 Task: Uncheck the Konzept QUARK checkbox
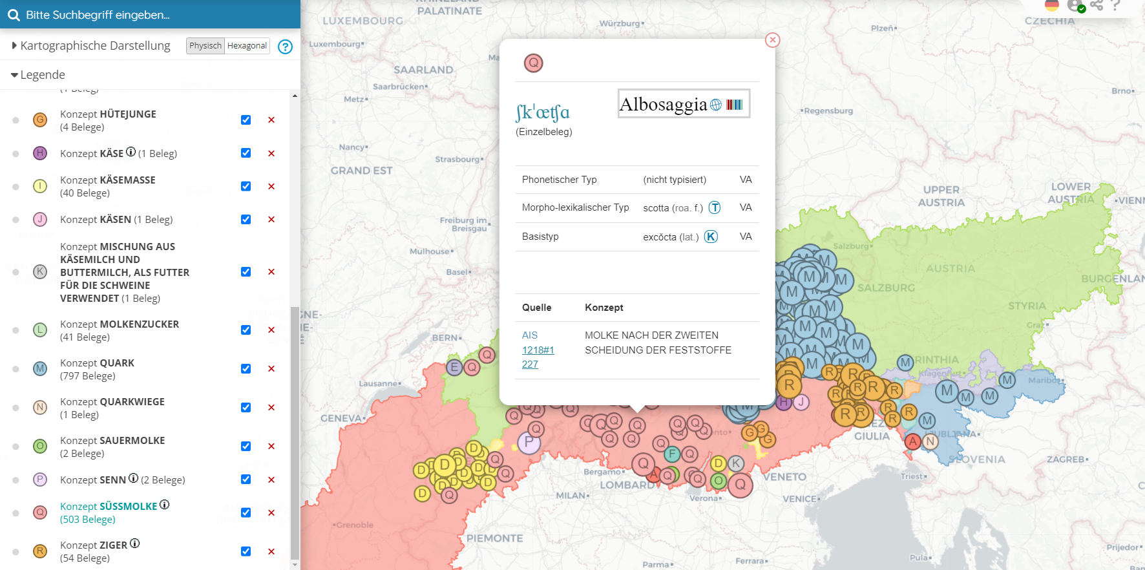246,369
